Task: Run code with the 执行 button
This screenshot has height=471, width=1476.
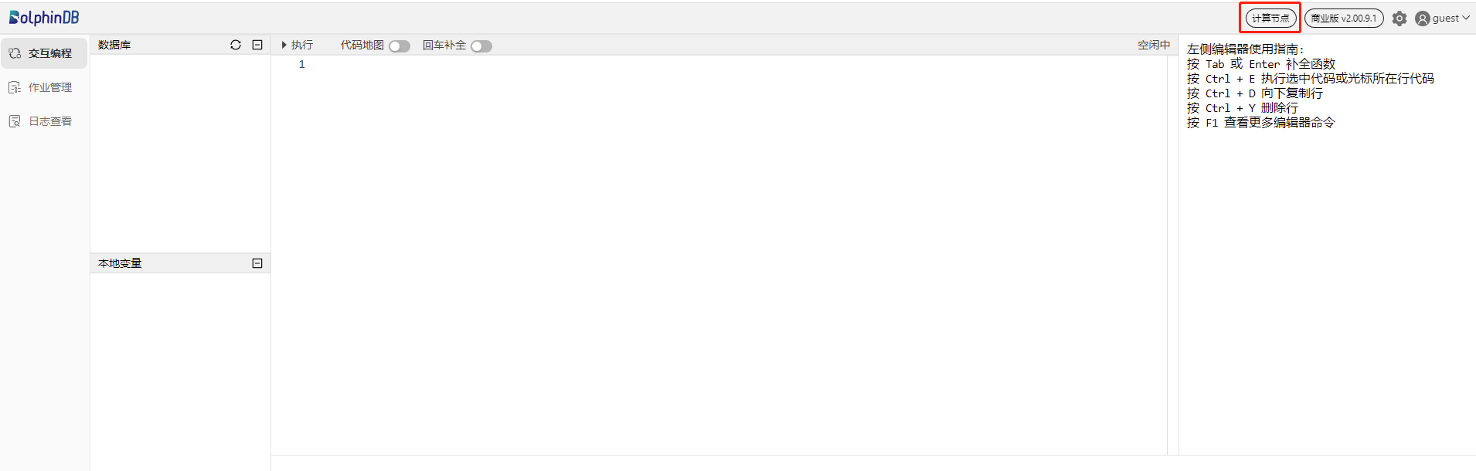Action: (298, 46)
